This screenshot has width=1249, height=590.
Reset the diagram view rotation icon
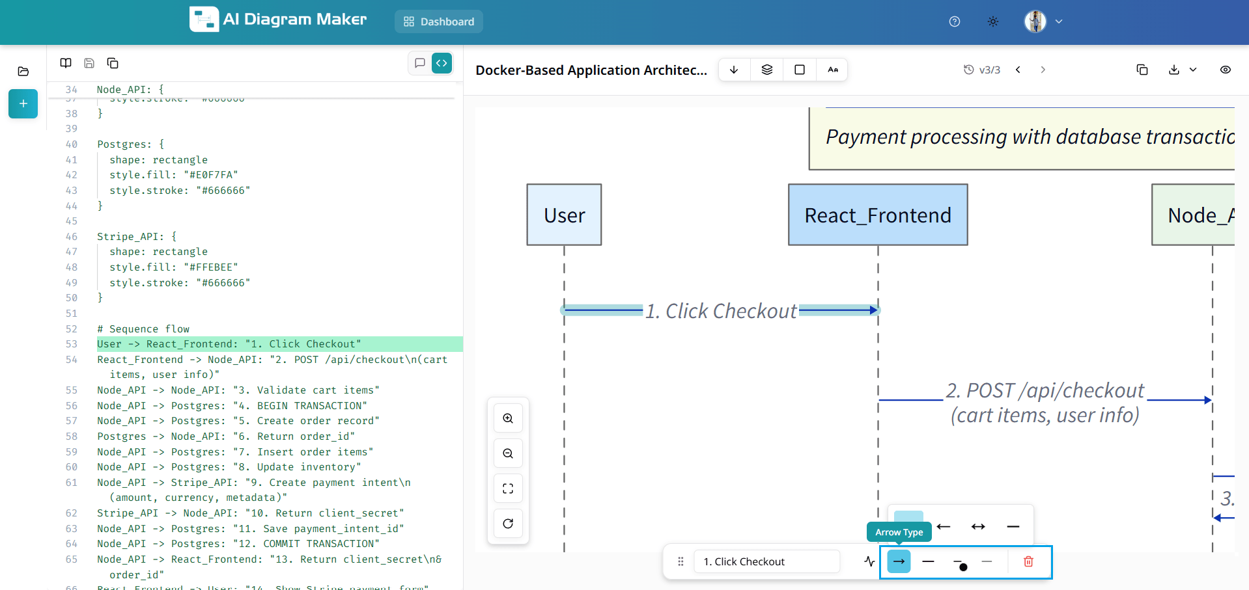point(508,524)
